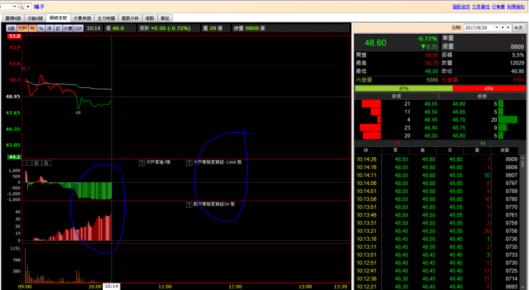Open the 主力地圖 tab
This screenshot has height=290, width=529.
pos(107,18)
